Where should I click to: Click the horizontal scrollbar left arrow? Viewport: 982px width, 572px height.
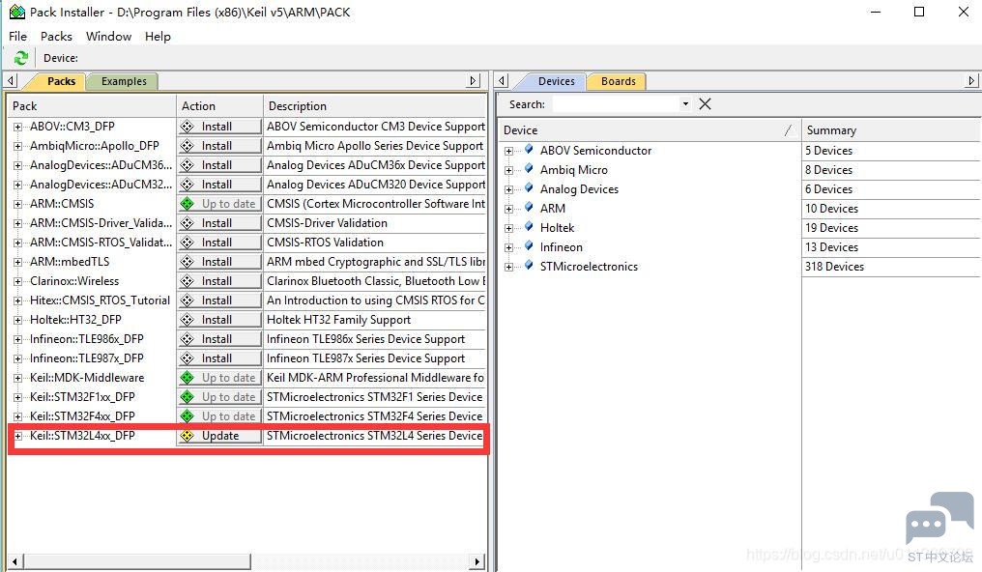(15, 561)
